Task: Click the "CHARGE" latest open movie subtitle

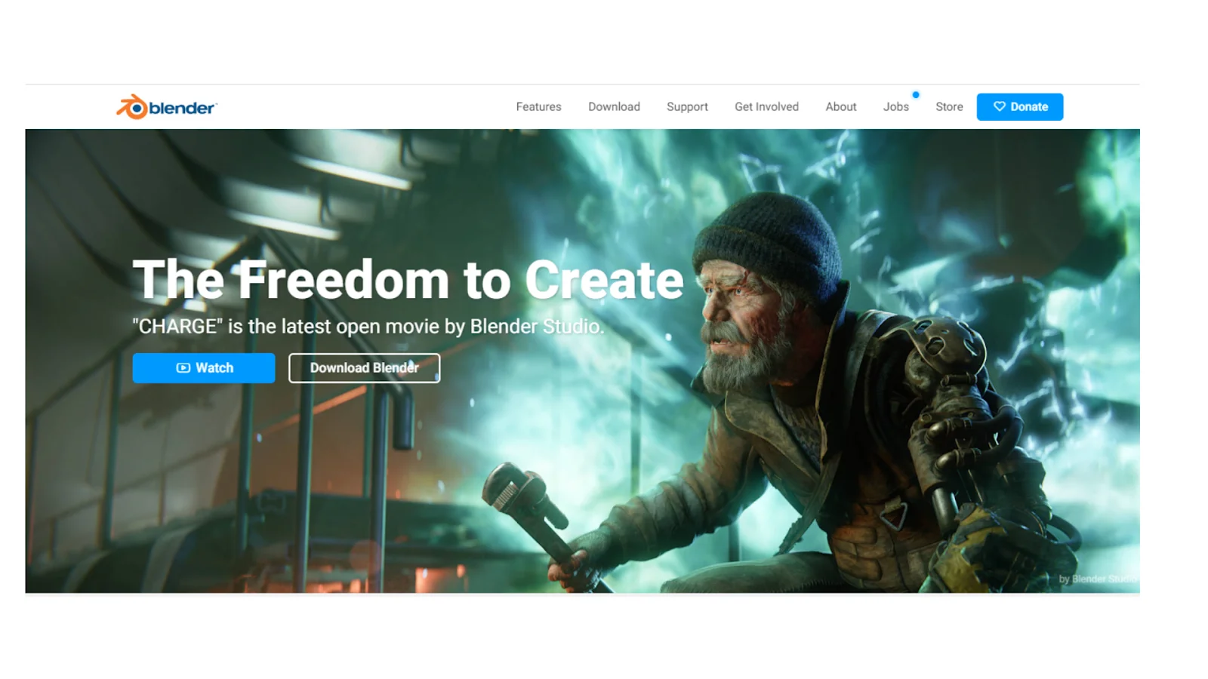Action: click(368, 327)
